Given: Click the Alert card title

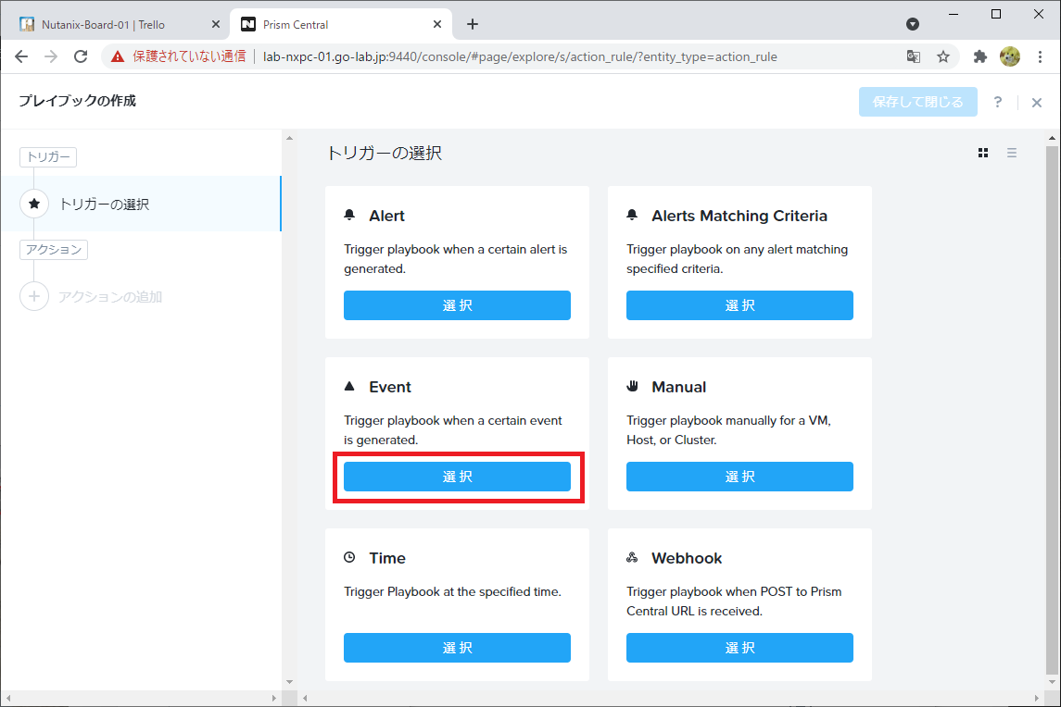Looking at the screenshot, I should pyautogui.click(x=387, y=216).
